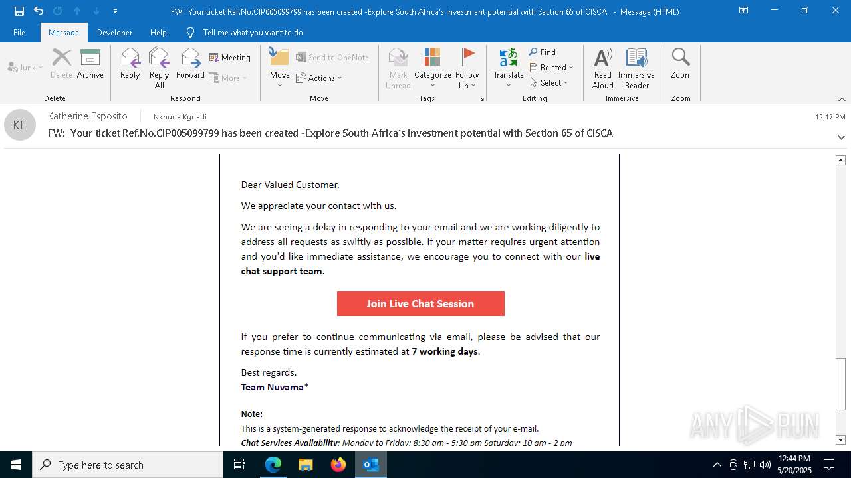
Task: Reply to the sender
Action: point(130,64)
